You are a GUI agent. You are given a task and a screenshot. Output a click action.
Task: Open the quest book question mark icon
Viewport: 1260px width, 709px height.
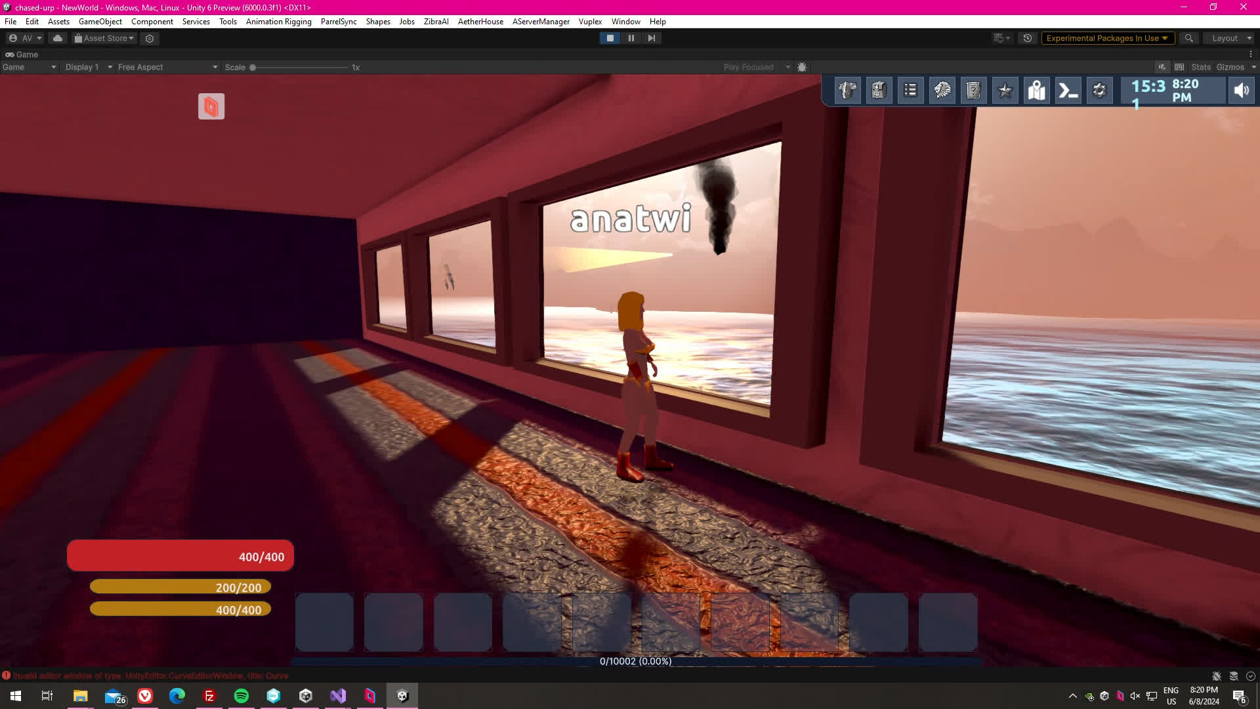pos(973,91)
